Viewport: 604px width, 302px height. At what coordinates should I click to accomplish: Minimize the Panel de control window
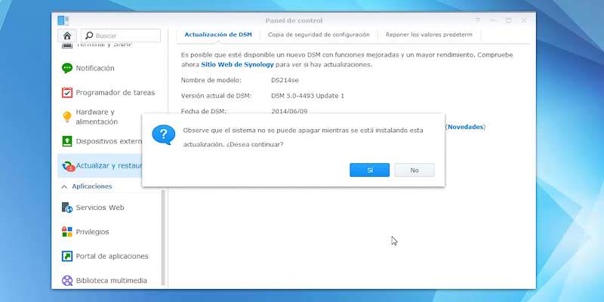[493, 20]
